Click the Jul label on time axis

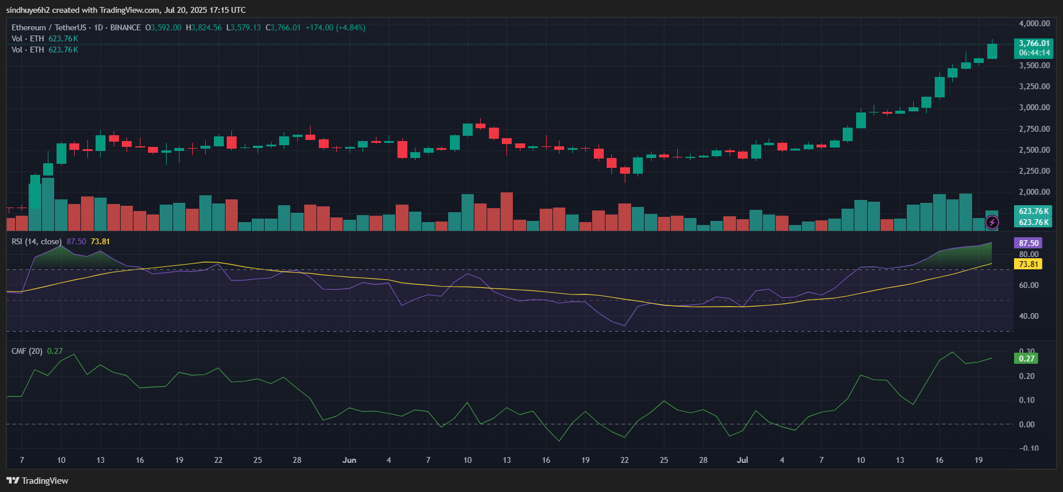pyautogui.click(x=742, y=460)
